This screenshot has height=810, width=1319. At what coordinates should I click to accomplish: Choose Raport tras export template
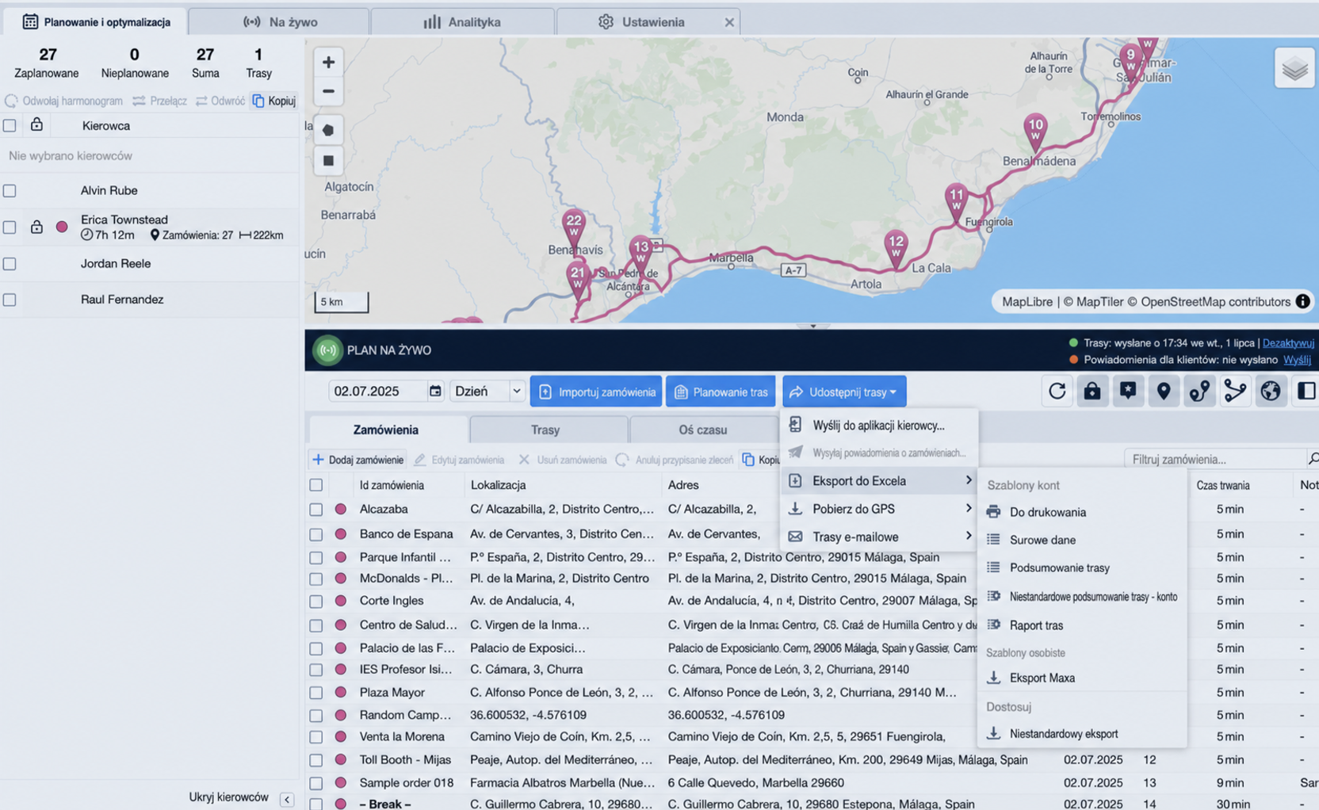click(1082, 625)
